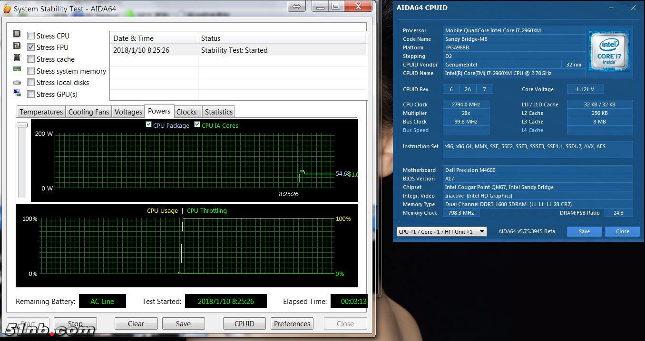Viewport: 645px width, 341px height.
Task: Toggle the CPU Package graph checkbox
Action: coord(149,125)
